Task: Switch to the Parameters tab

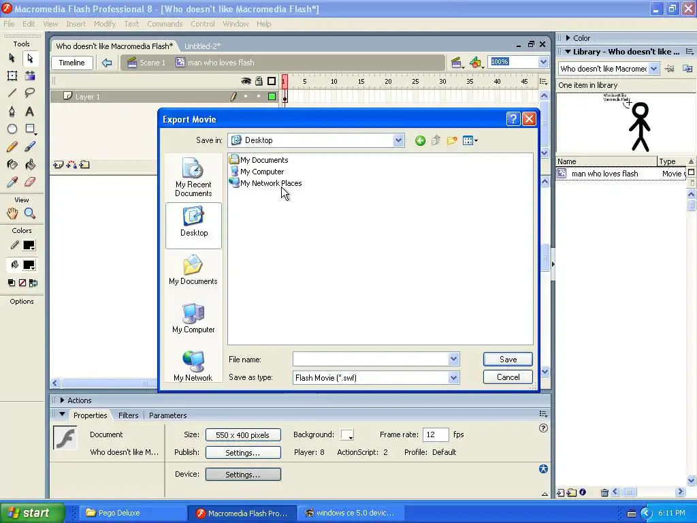Action: [x=167, y=415]
